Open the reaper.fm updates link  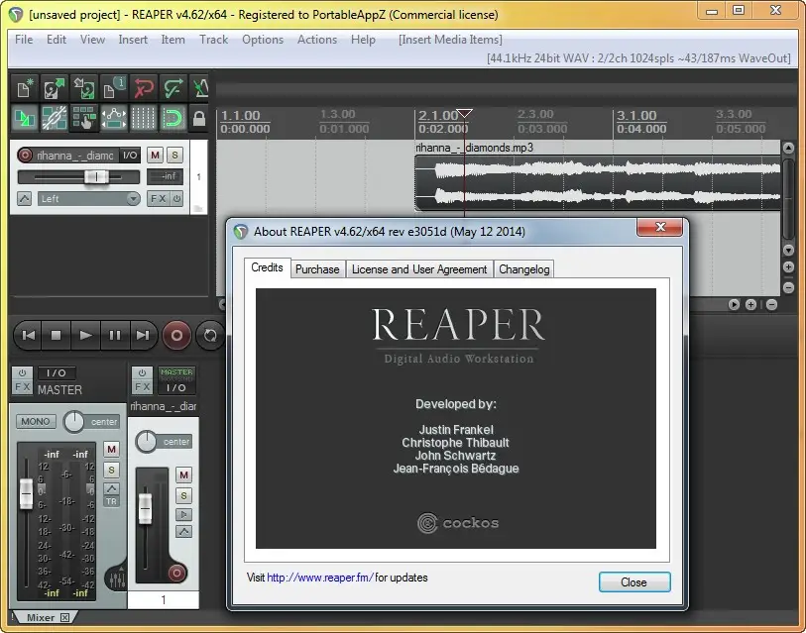pos(320,578)
